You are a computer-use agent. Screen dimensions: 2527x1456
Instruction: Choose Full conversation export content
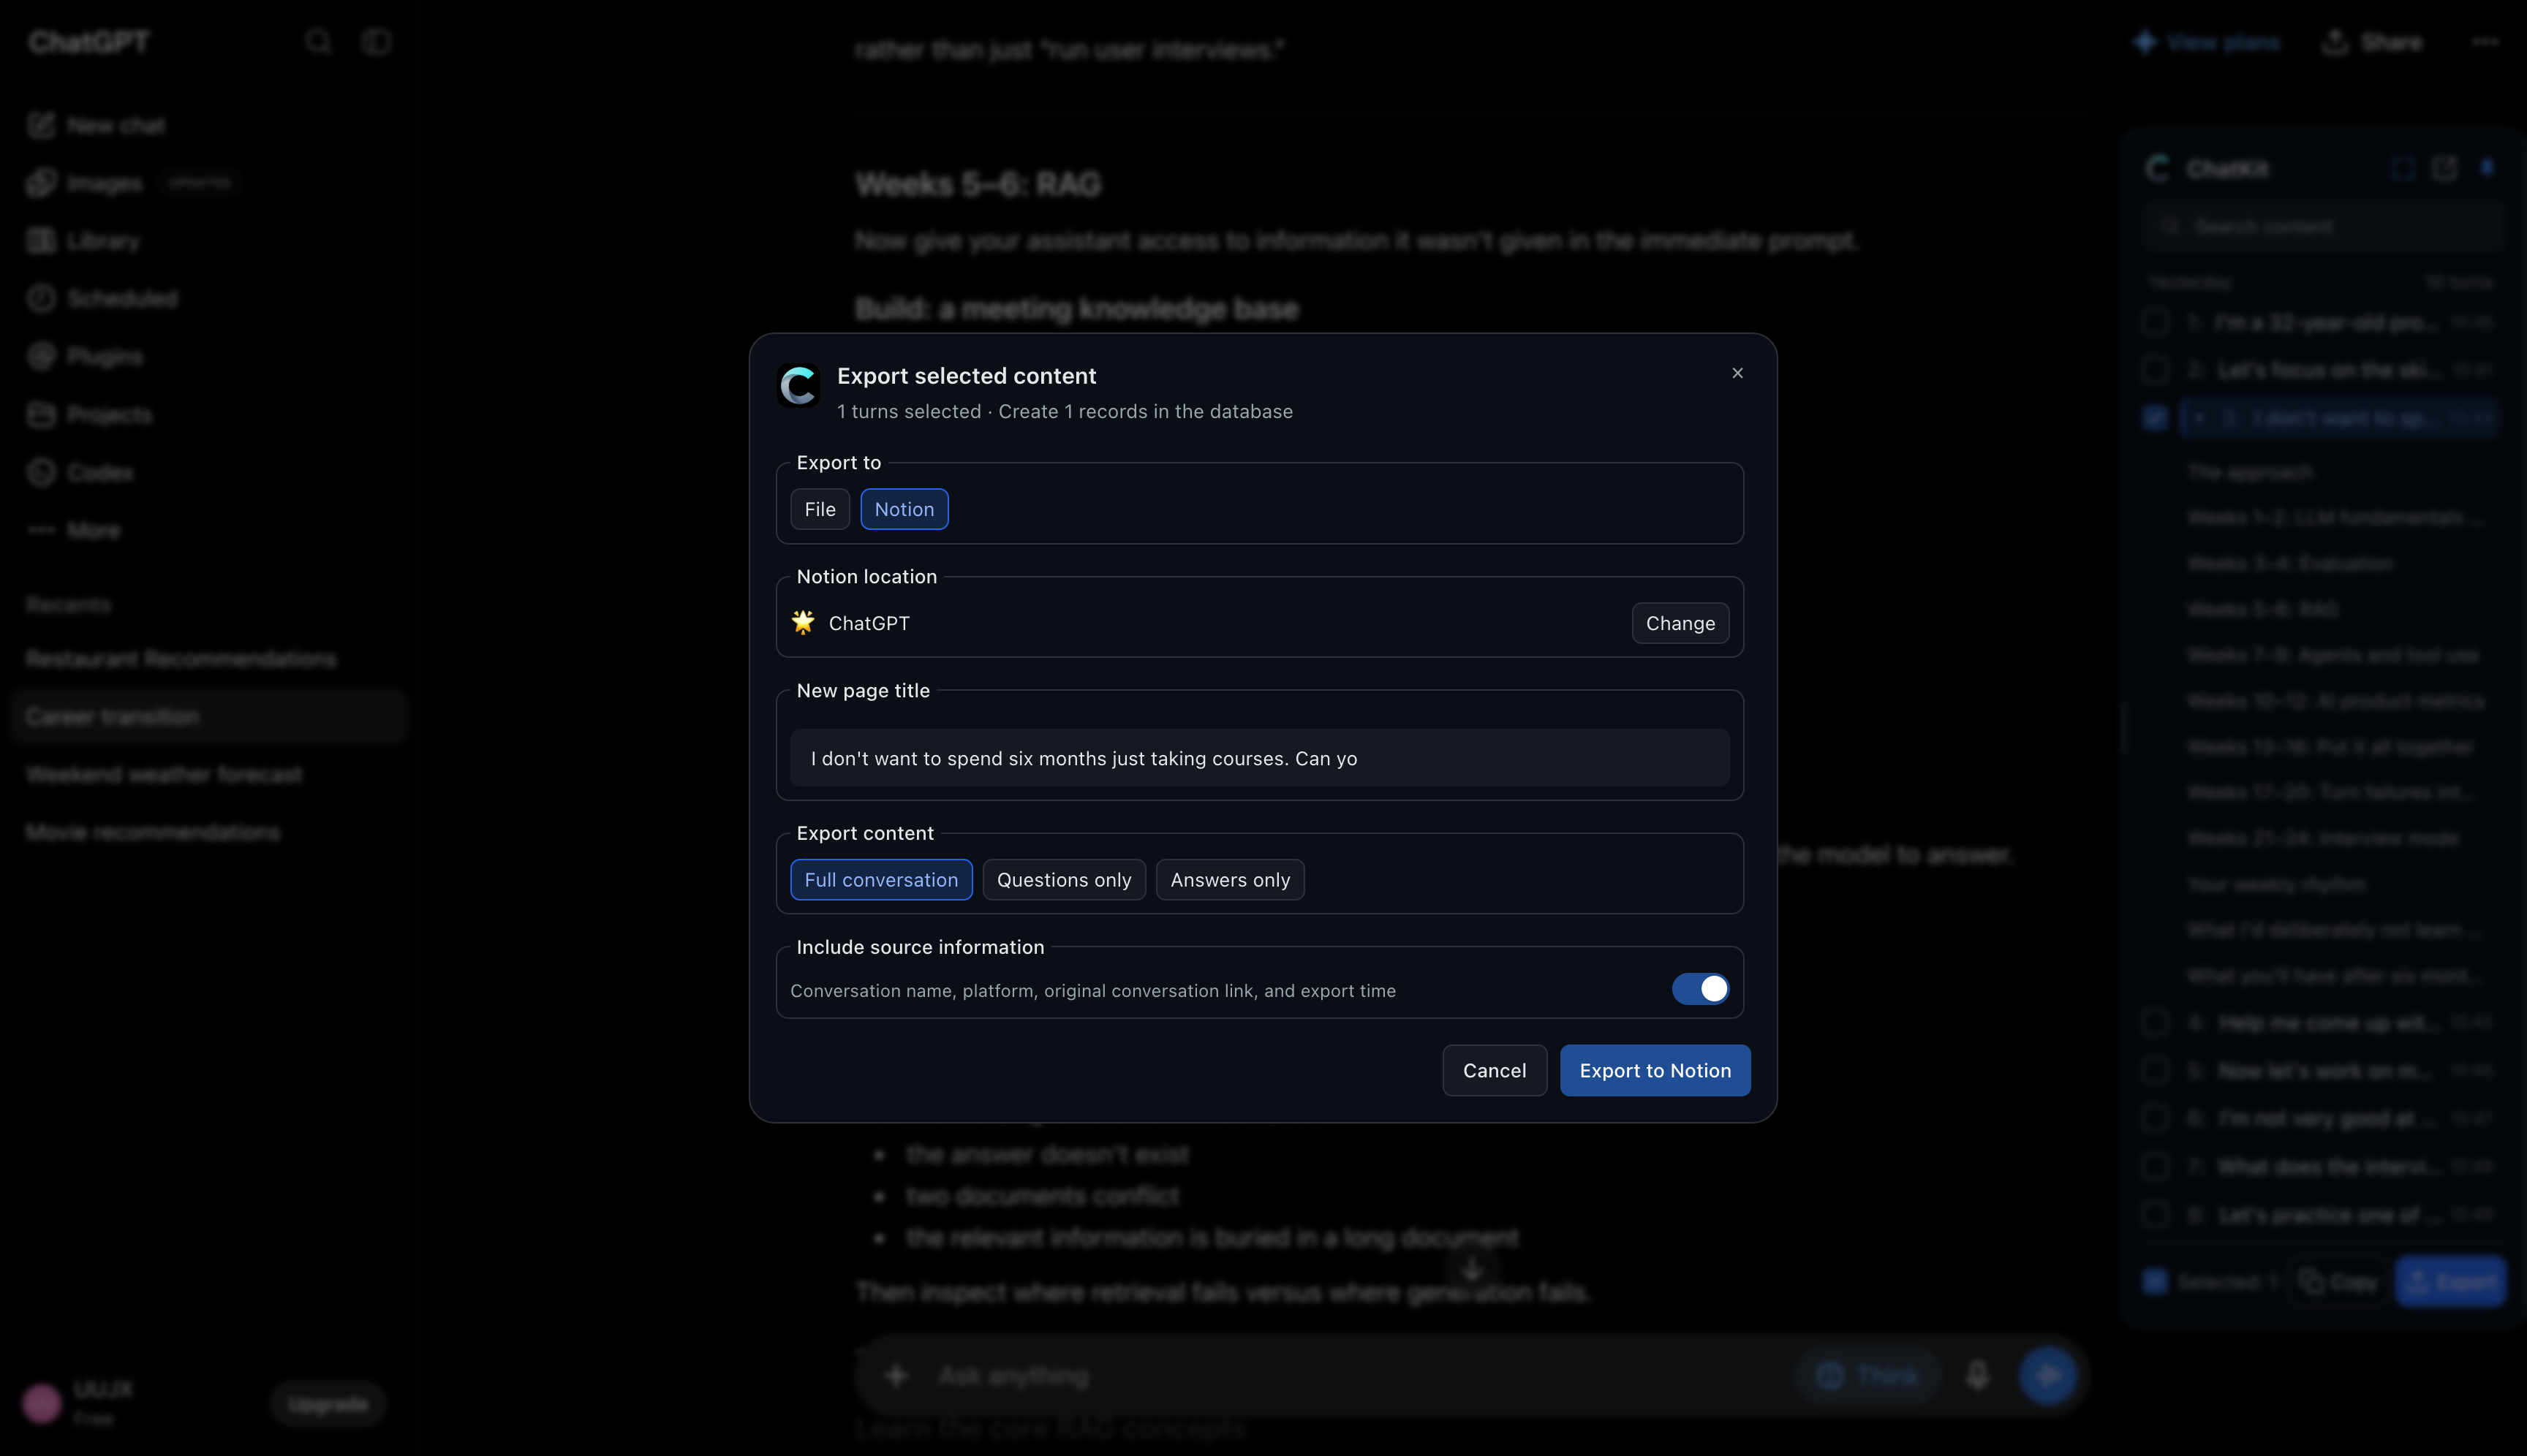(x=881, y=880)
